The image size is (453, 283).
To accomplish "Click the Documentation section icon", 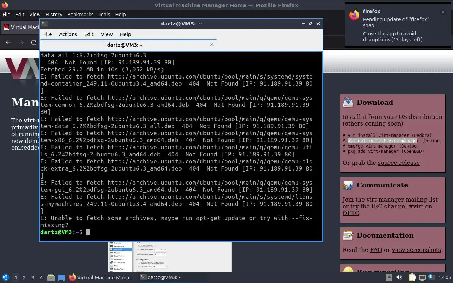I will (x=348, y=235).
